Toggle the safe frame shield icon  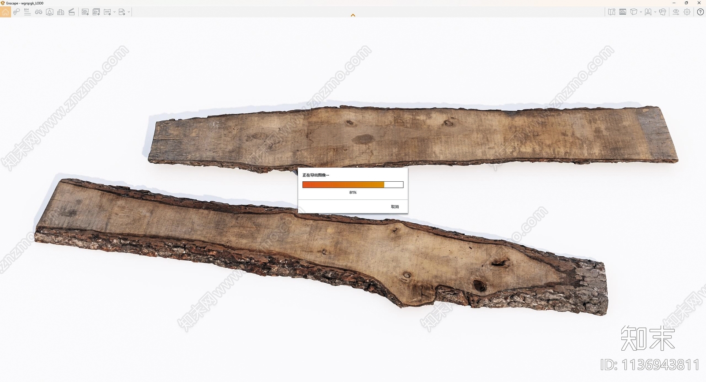pos(49,12)
